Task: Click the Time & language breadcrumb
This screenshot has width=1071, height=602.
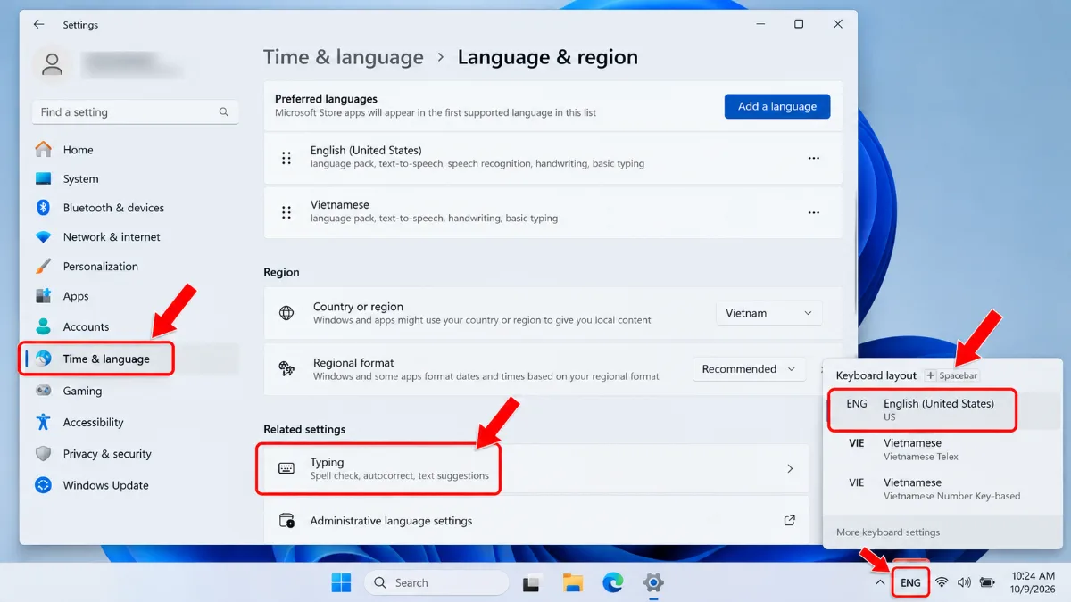Action: (344, 58)
